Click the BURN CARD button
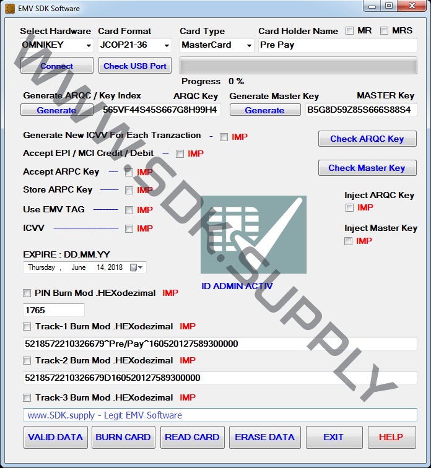Image resolution: width=431 pixels, height=468 pixels. click(x=123, y=437)
